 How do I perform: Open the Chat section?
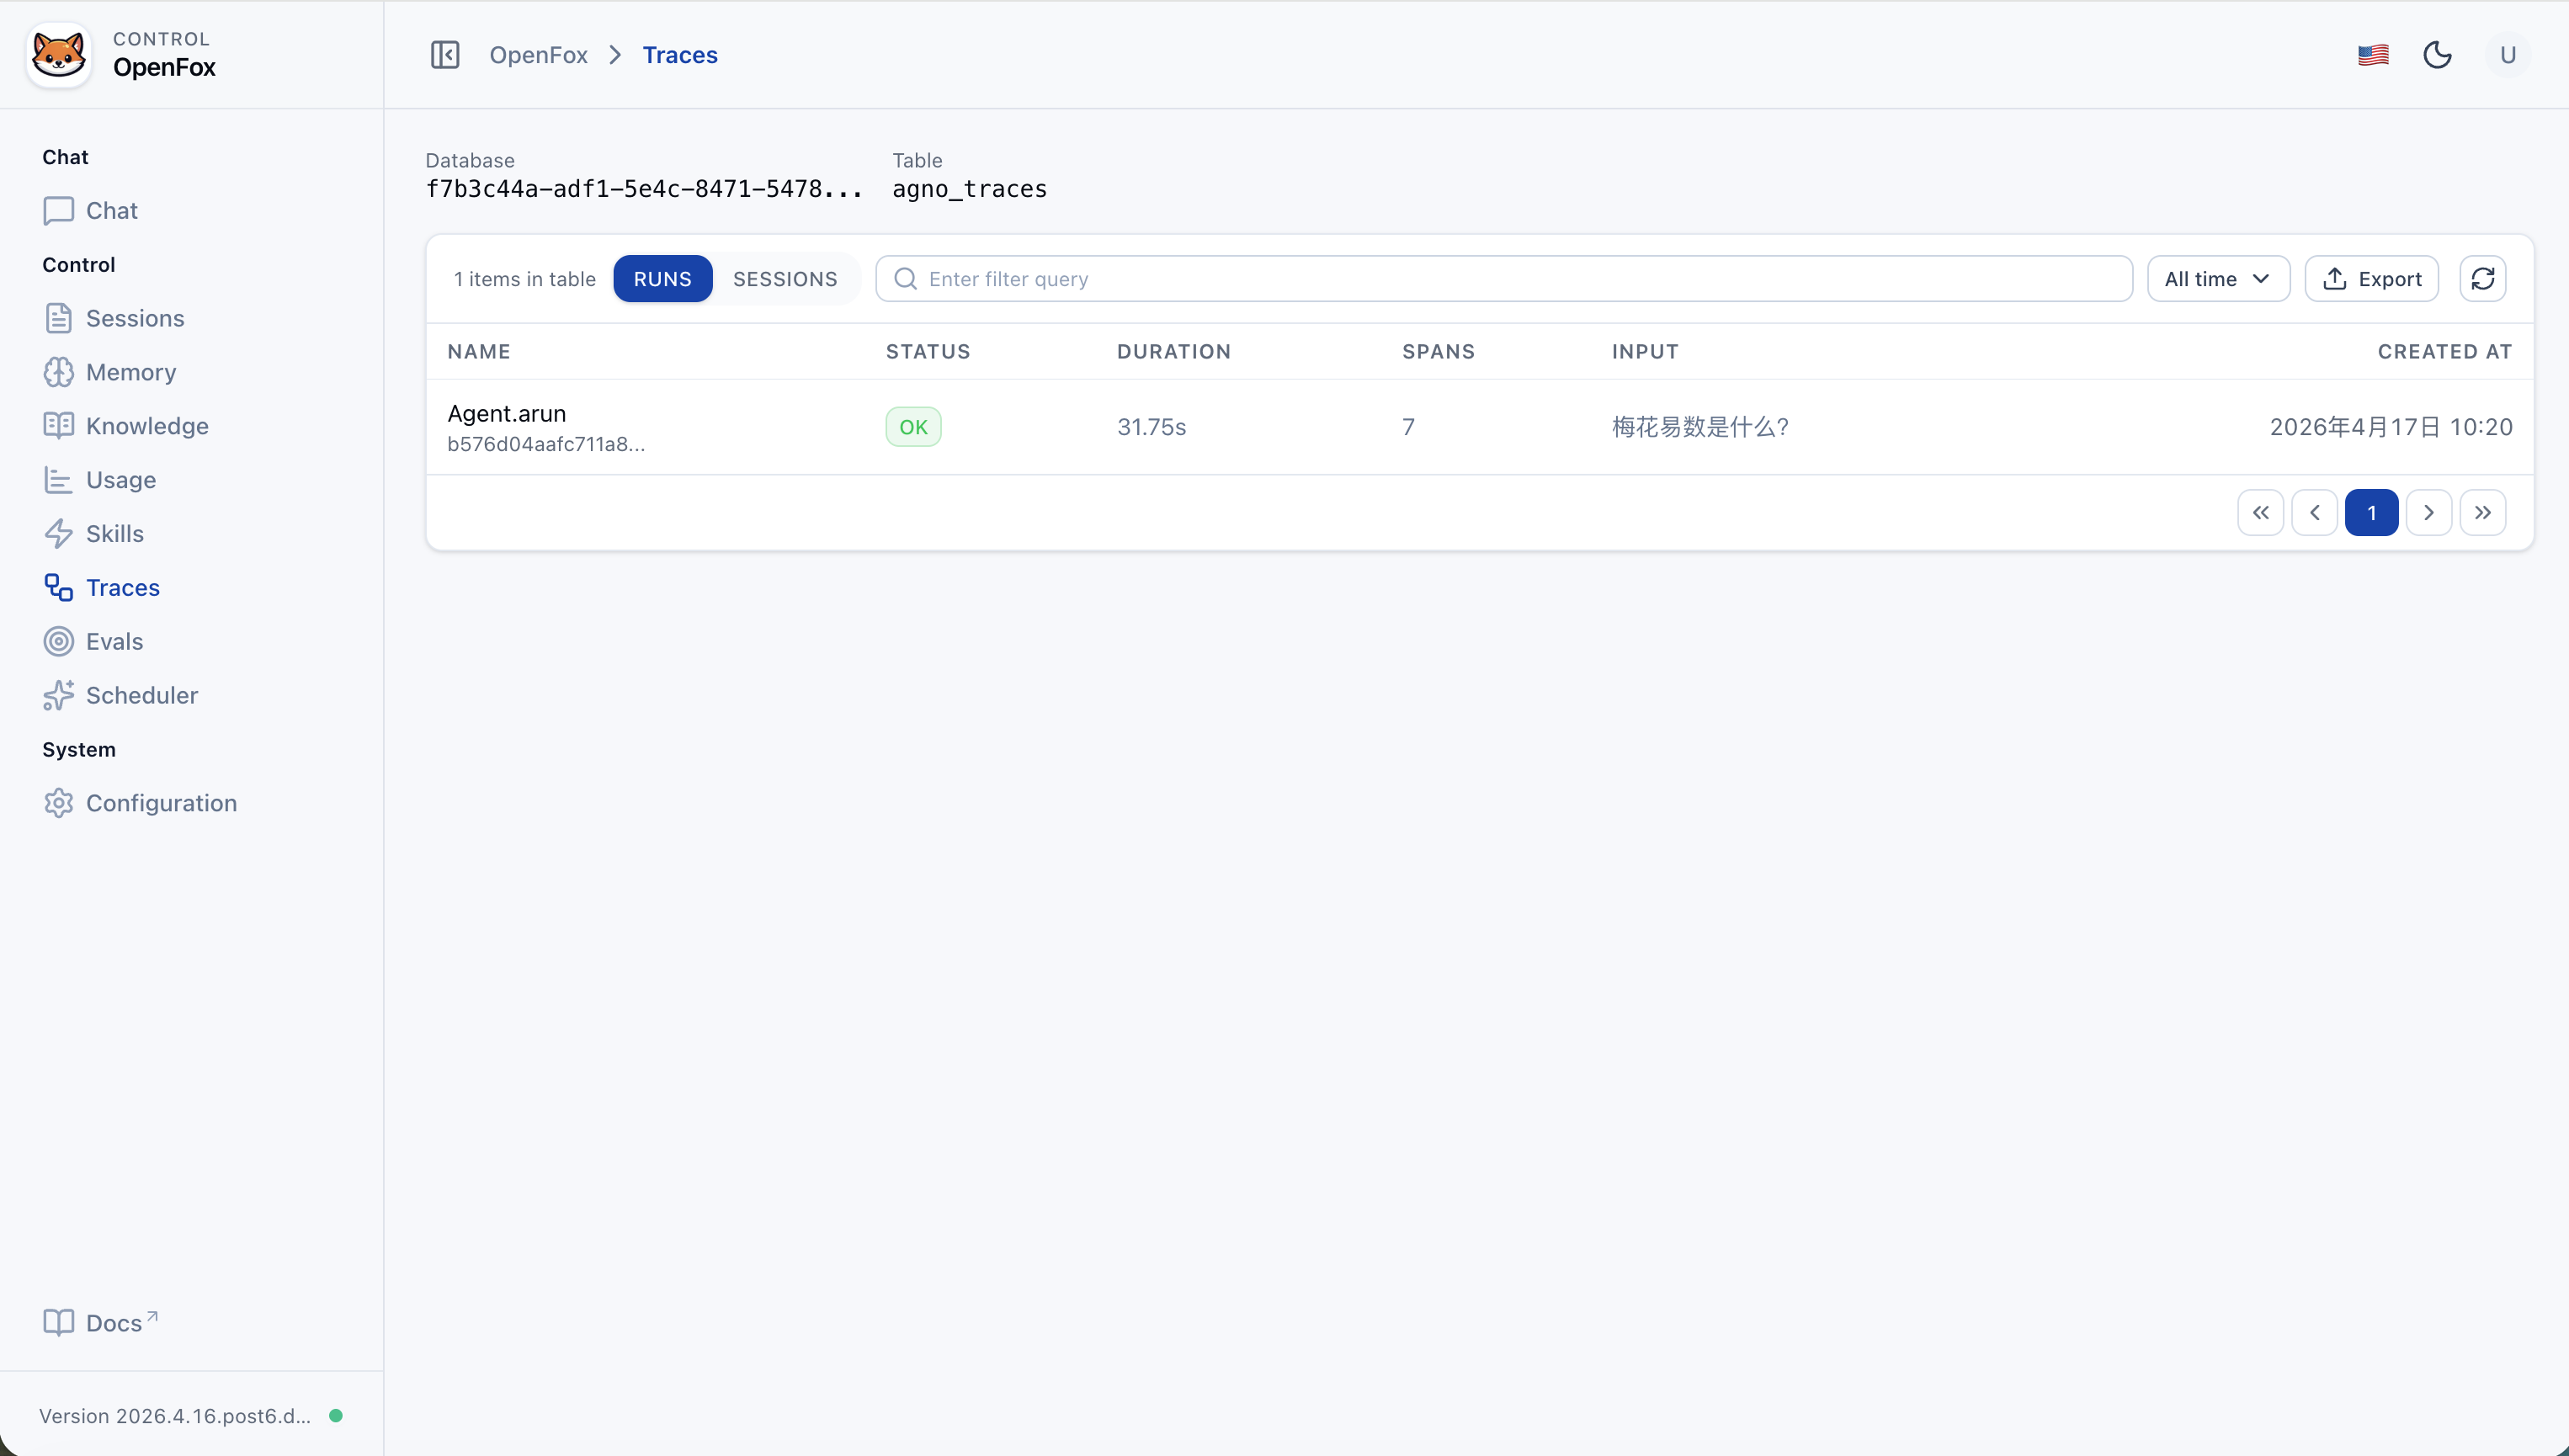pos(112,210)
